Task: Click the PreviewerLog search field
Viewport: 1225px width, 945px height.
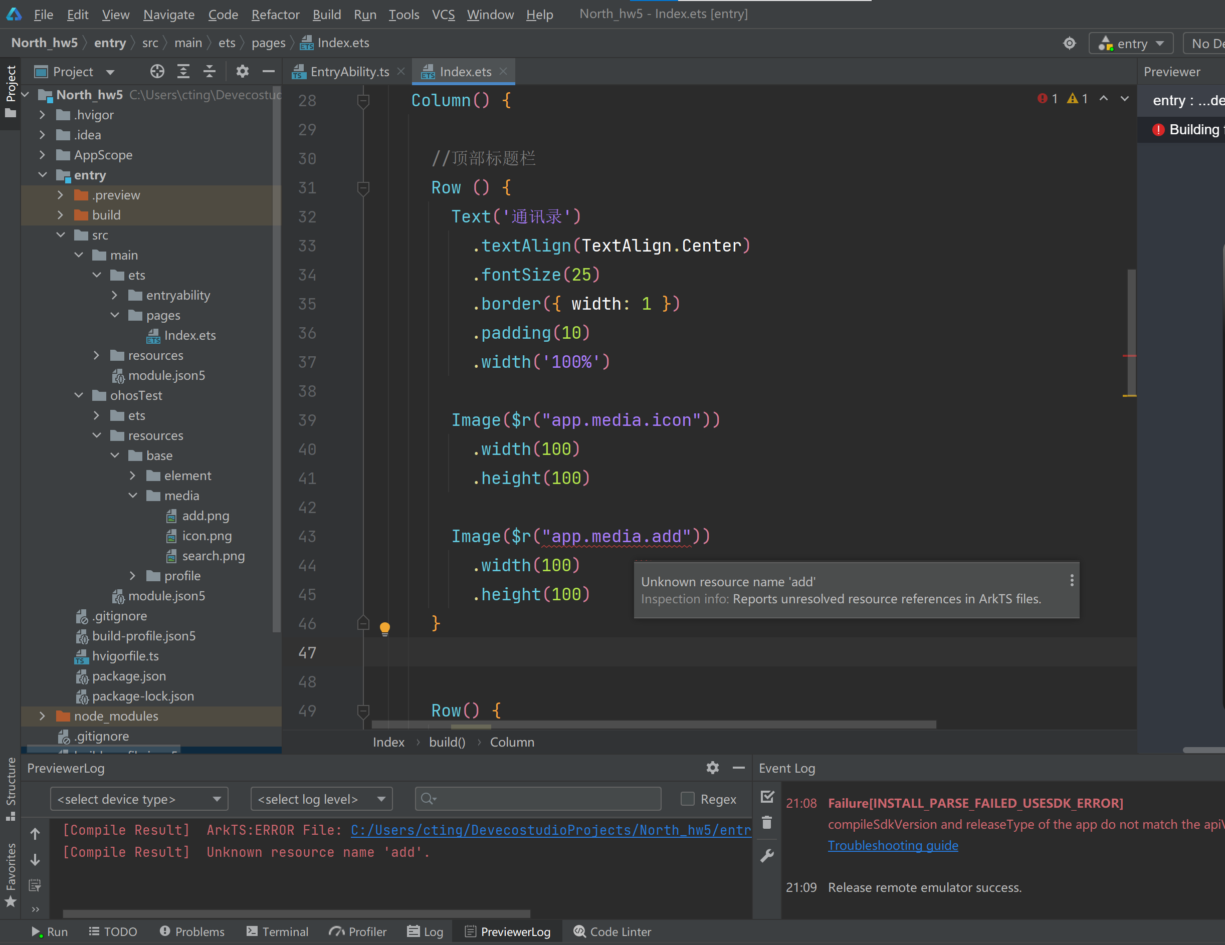Action: (538, 799)
